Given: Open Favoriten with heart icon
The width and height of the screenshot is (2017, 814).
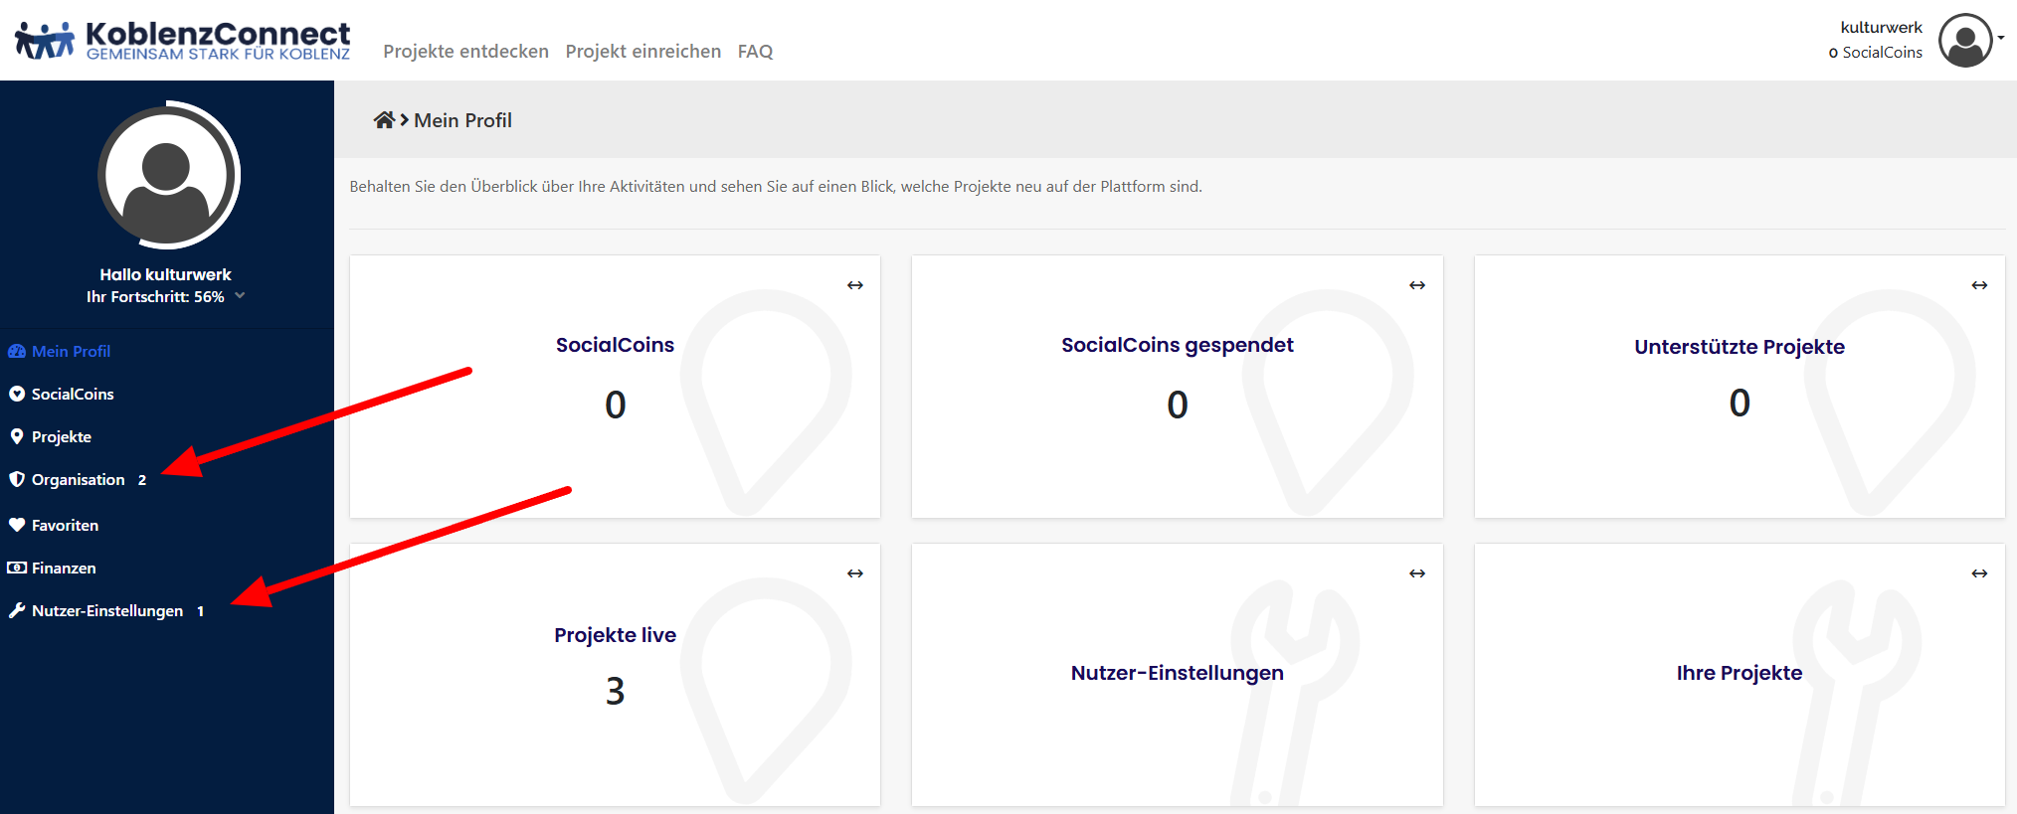Looking at the screenshot, I should point(65,526).
